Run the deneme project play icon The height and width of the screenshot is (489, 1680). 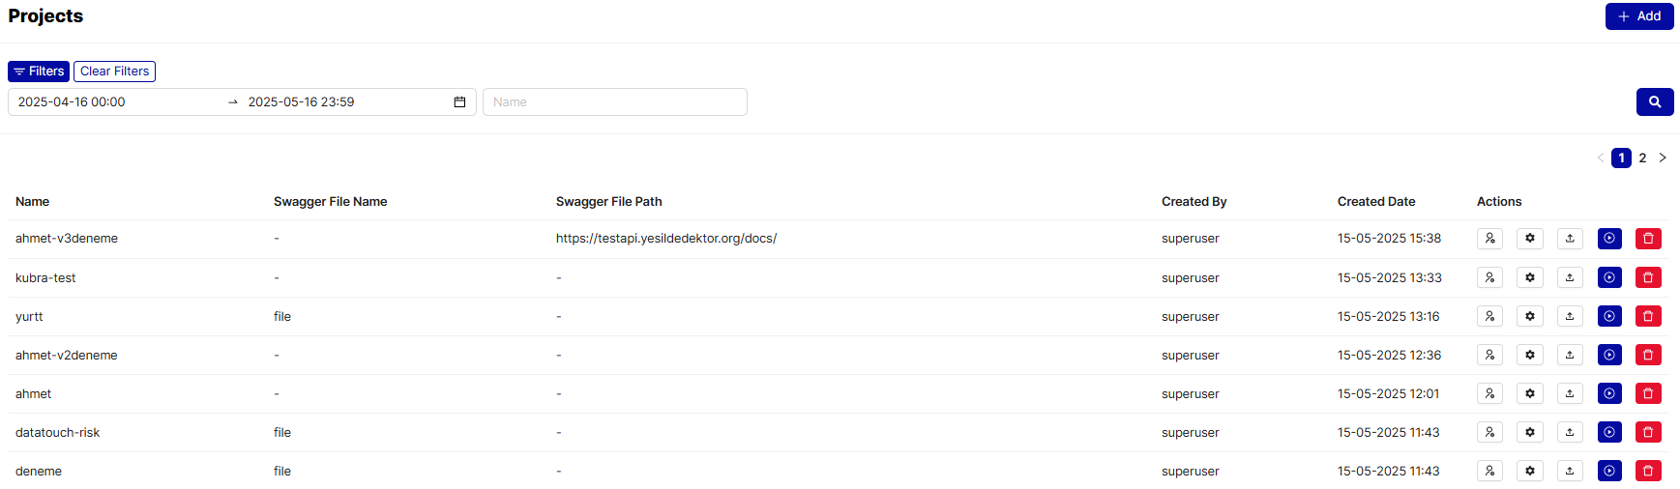1609,471
